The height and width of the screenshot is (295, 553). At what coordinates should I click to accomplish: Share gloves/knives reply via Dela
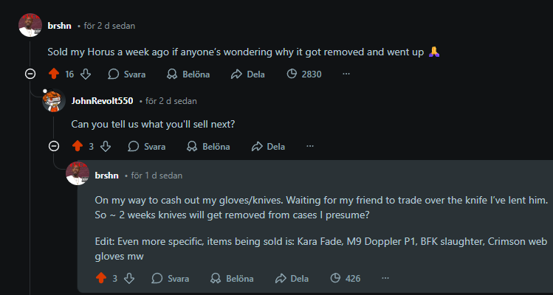pyautogui.click(x=291, y=278)
